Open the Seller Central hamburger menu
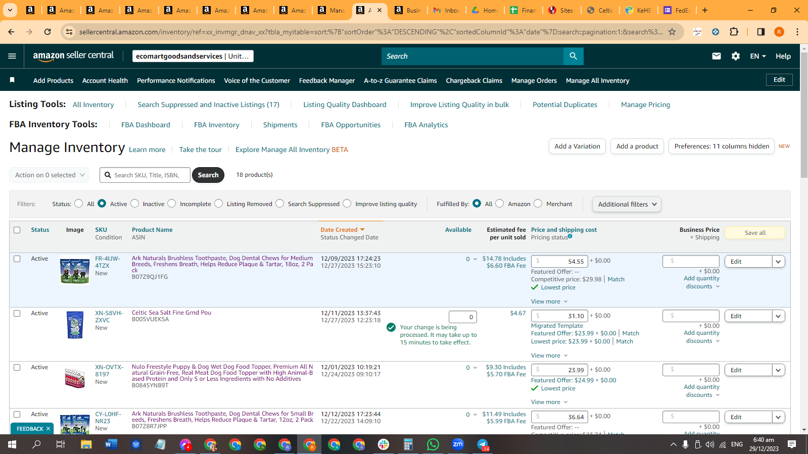The image size is (808, 454). 12,56
